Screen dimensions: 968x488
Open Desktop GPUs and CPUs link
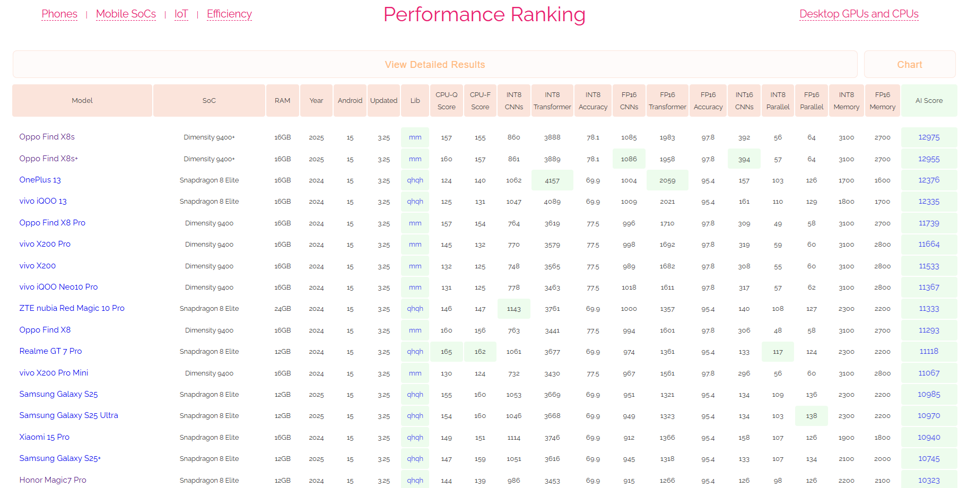pyautogui.click(x=859, y=14)
